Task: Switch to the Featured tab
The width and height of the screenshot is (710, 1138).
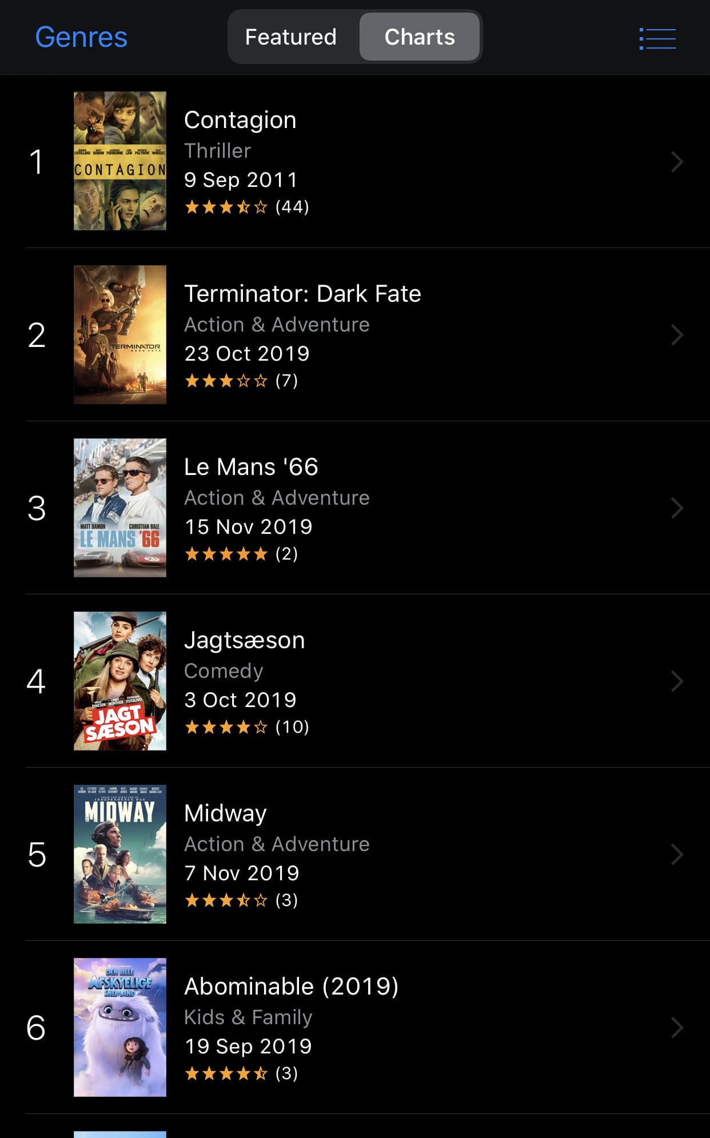Action: pos(290,37)
